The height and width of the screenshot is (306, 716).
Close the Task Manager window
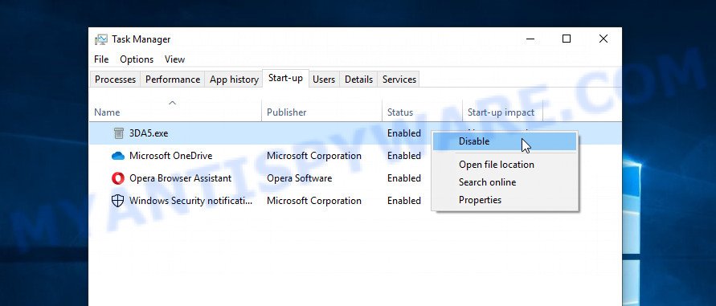[x=603, y=39]
